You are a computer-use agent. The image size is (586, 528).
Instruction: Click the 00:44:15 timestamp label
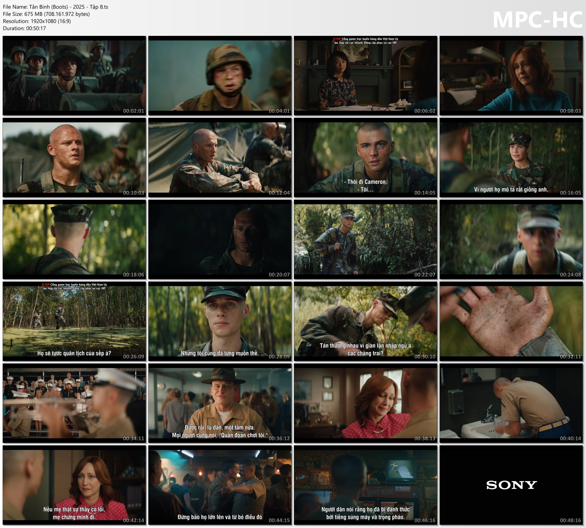coord(279,520)
